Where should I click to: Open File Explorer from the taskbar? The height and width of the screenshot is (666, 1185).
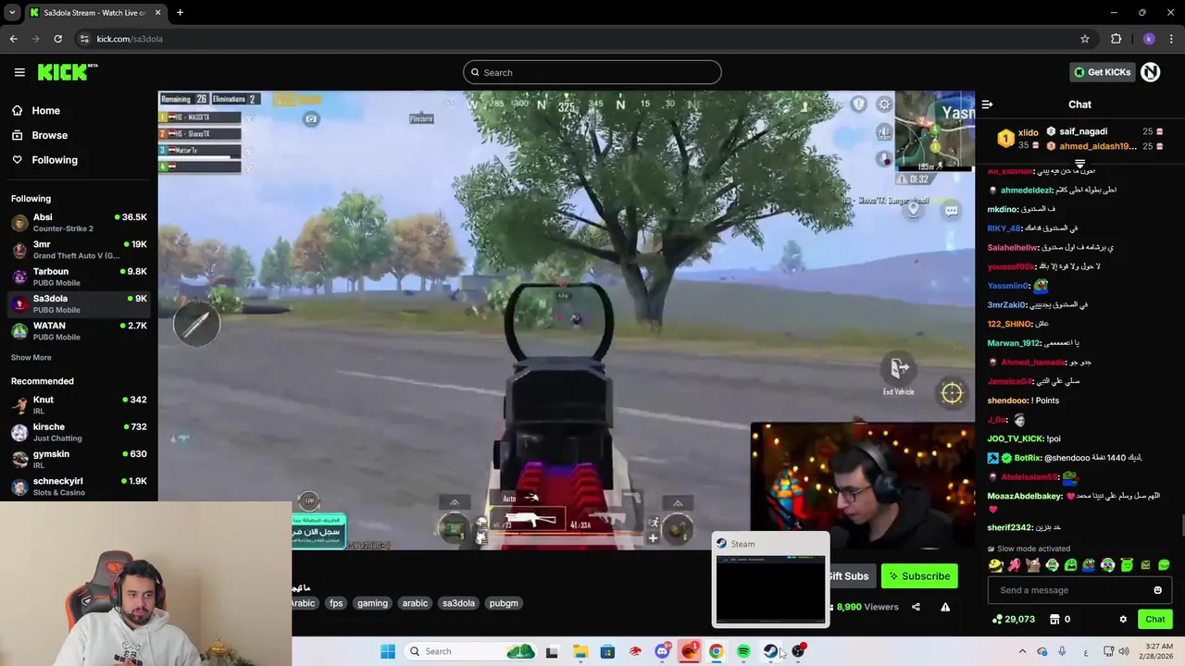[x=580, y=651]
